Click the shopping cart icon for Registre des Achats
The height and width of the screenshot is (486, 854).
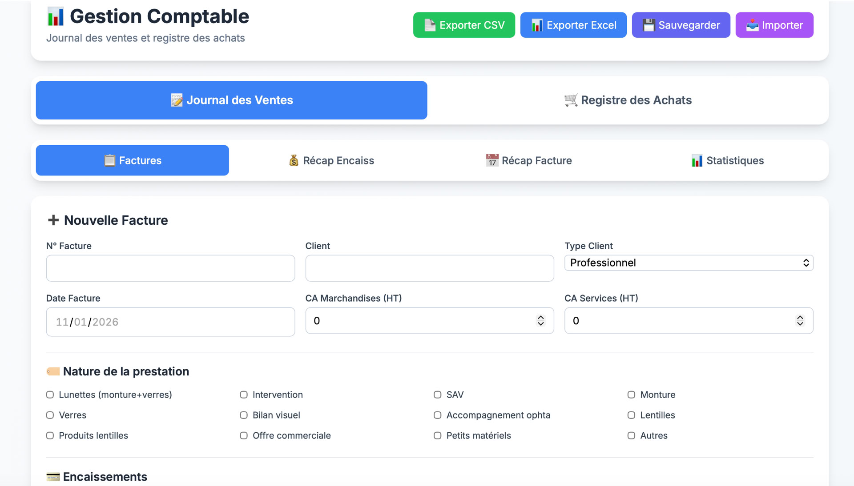[x=571, y=100]
